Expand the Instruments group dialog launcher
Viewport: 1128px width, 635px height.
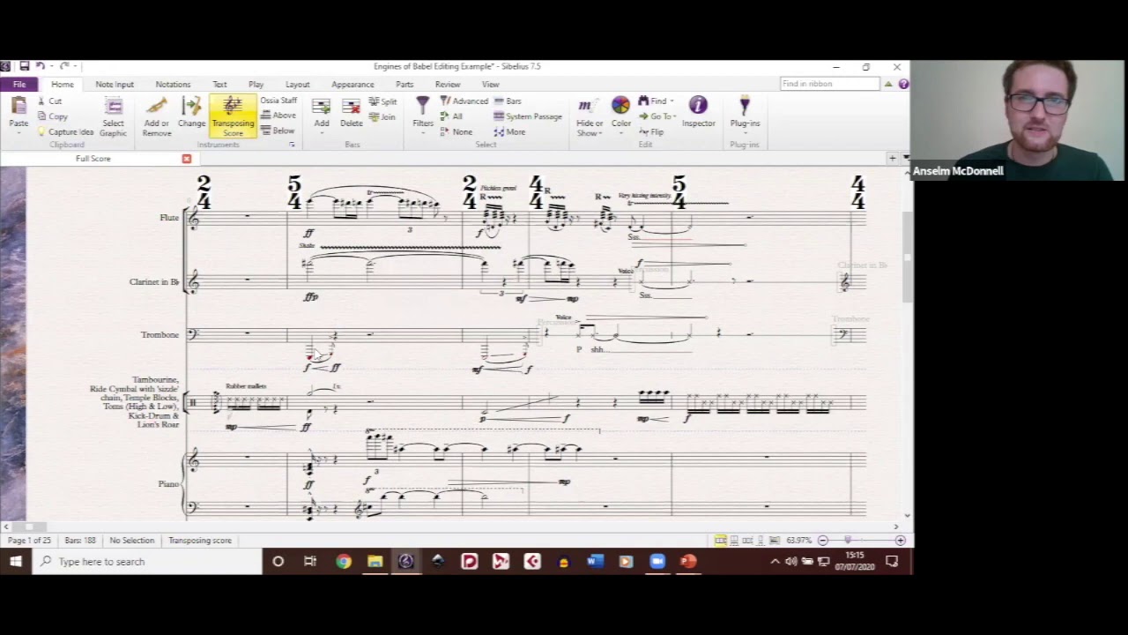pos(292,145)
